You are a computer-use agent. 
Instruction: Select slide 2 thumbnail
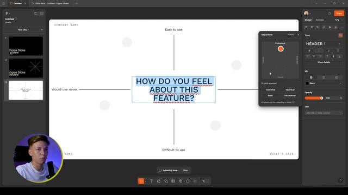pyautogui.click(x=26, y=68)
